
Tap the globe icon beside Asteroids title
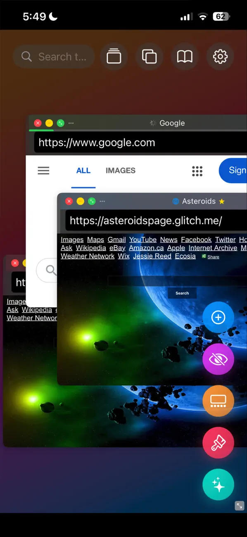pos(176,201)
